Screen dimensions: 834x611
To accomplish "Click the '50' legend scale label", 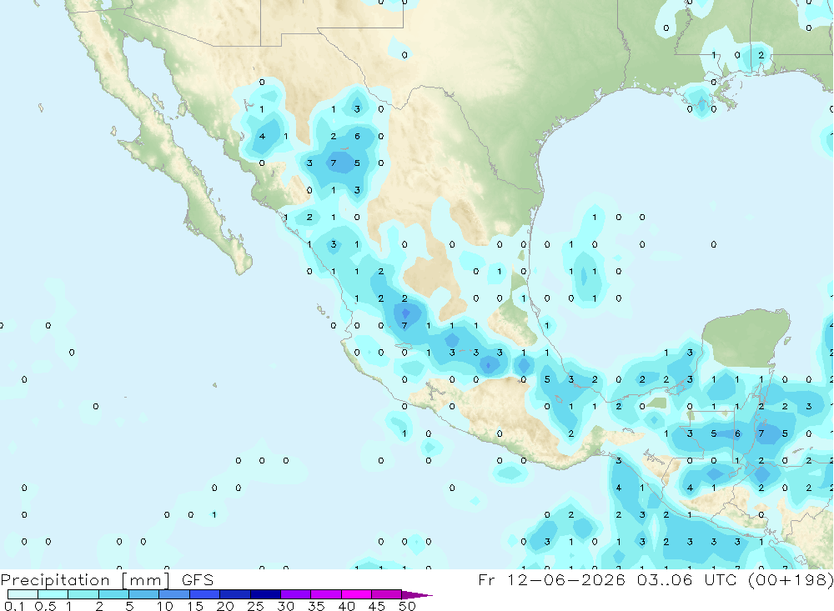I will (408, 606).
